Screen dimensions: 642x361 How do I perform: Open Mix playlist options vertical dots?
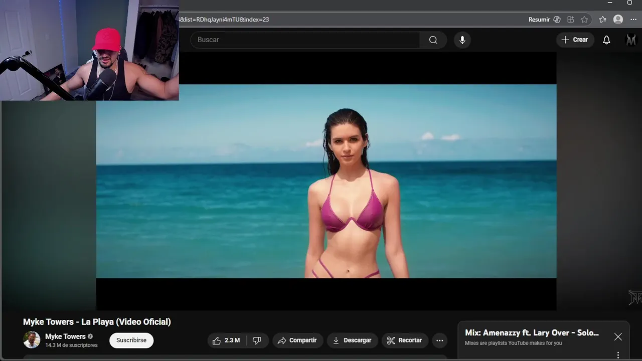(618, 355)
